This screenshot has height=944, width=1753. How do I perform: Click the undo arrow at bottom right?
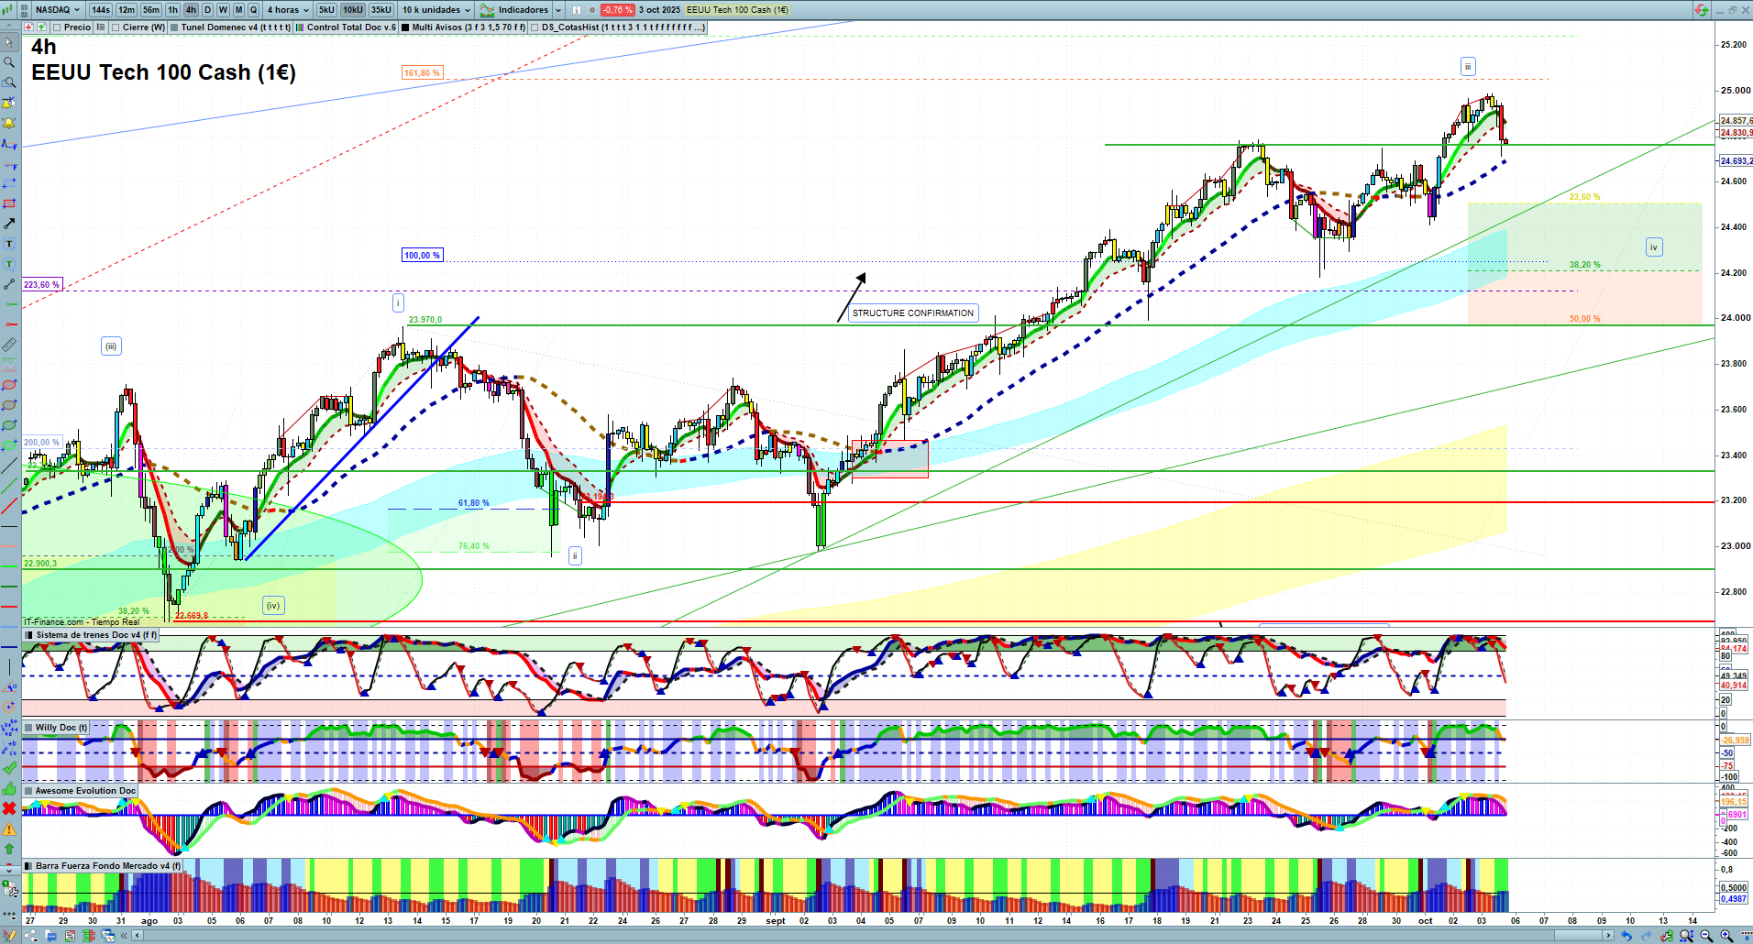click(x=1626, y=936)
